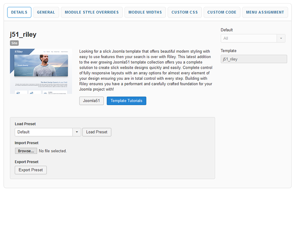Open Module Style Overrides tab
Viewport: 295px width, 248px height.
click(x=92, y=12)
